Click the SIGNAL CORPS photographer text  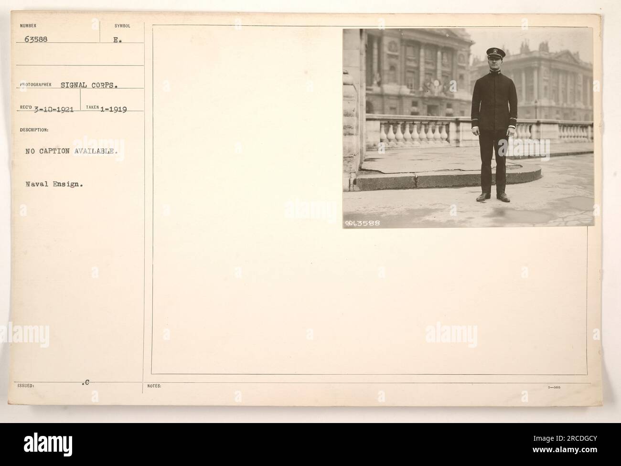(x=90, y=85)
